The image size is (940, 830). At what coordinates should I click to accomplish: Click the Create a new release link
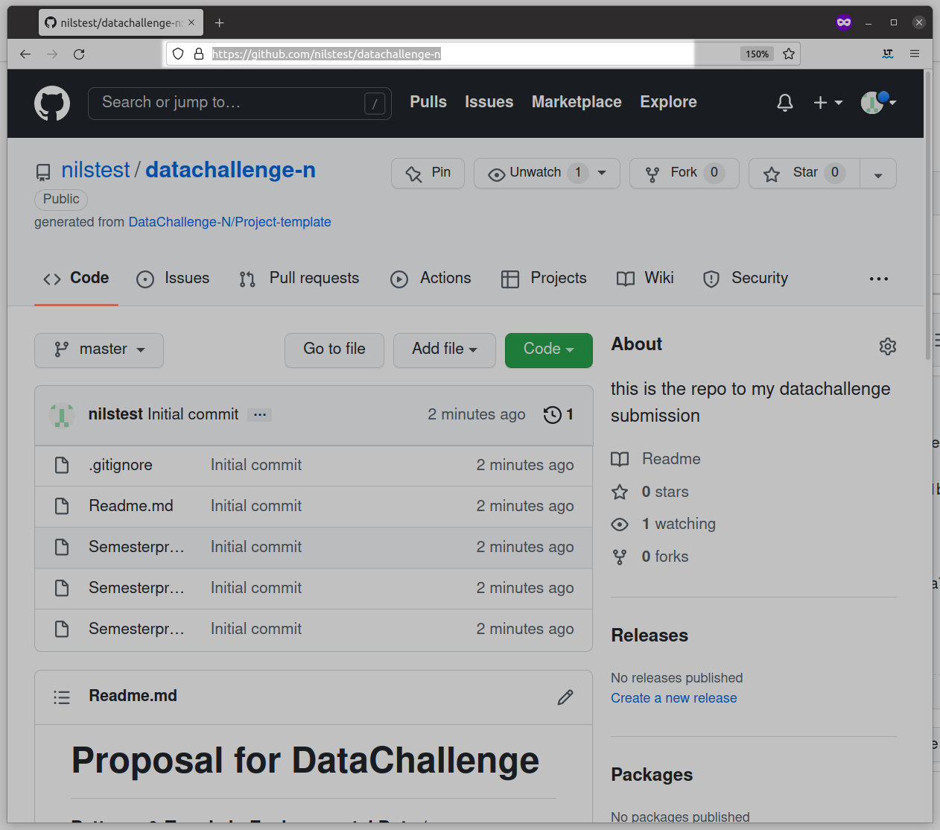pos(673,698)
